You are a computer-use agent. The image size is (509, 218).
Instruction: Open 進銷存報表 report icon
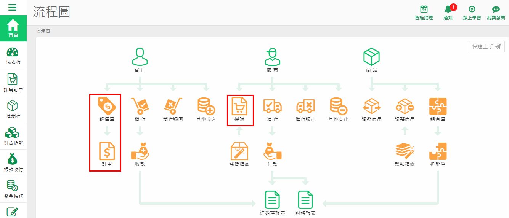coord(272,200)
